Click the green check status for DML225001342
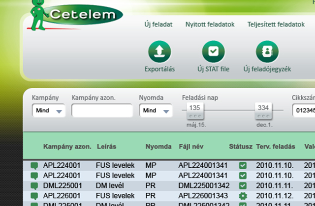The width and height of the screenshot is (315, 206). click(243, 185)
